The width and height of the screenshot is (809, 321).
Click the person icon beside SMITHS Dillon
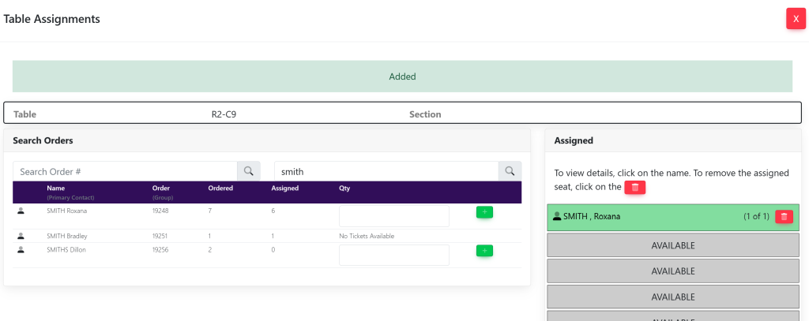[21, 250]
